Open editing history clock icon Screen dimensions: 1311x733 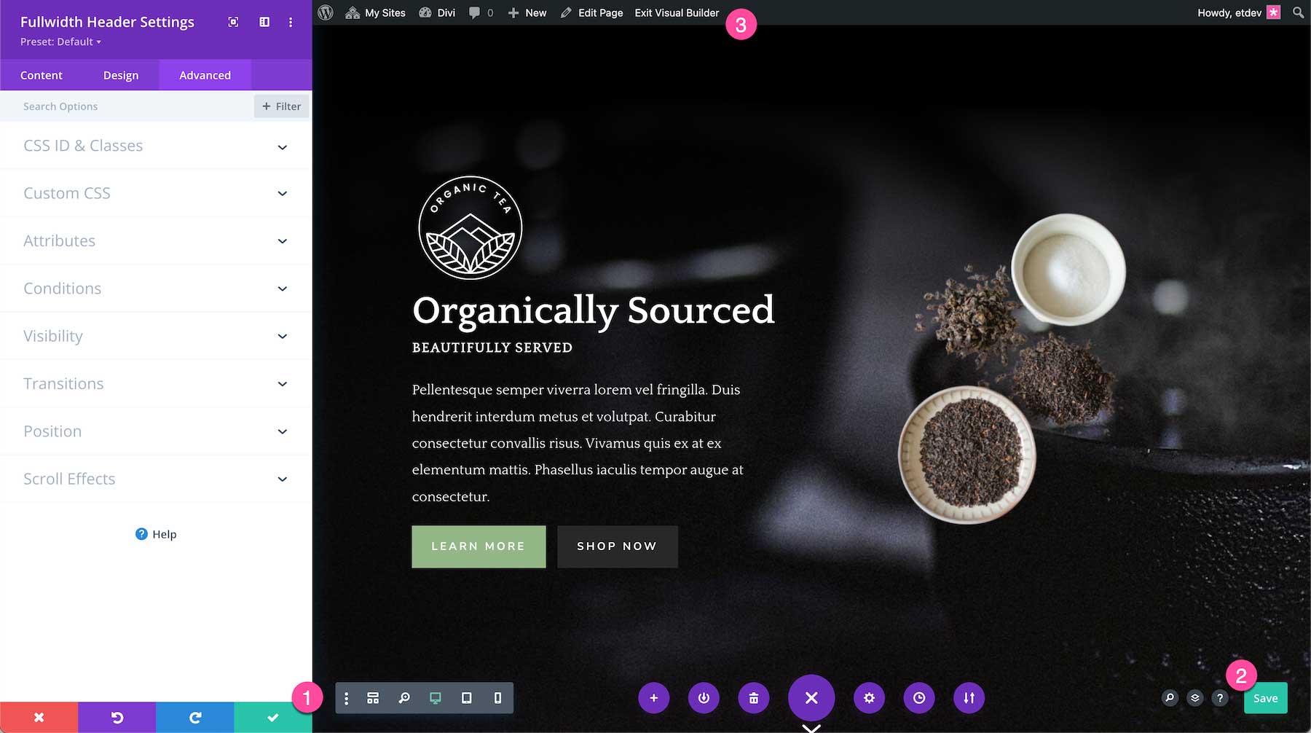click(x=919, y=698)
